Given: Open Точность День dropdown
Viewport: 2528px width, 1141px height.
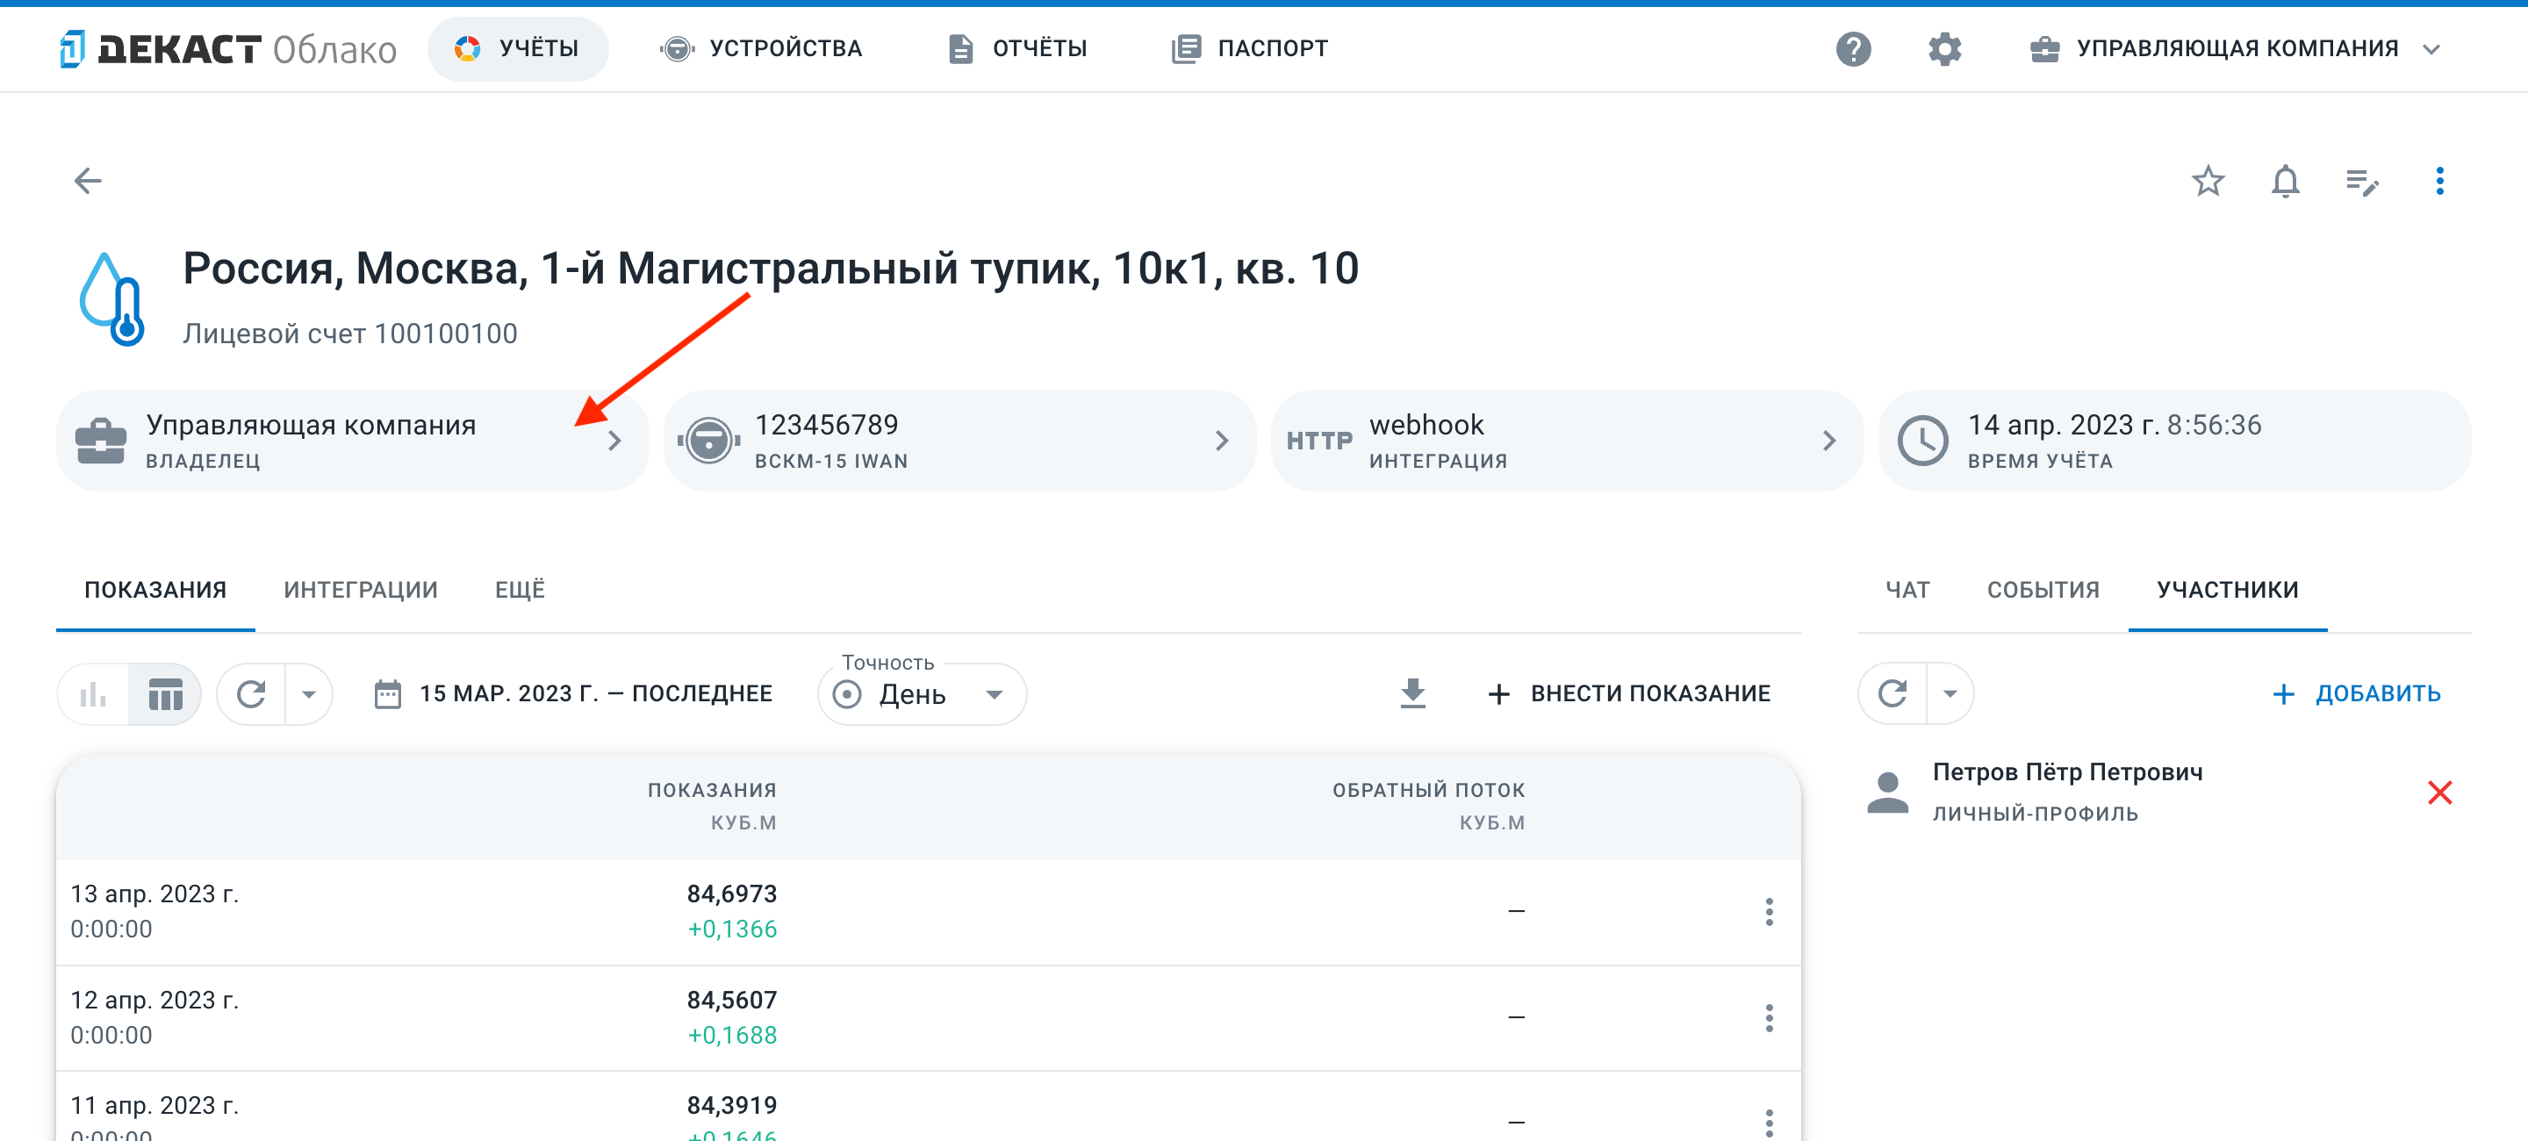Looking at the screenshot, I should 922,694.
